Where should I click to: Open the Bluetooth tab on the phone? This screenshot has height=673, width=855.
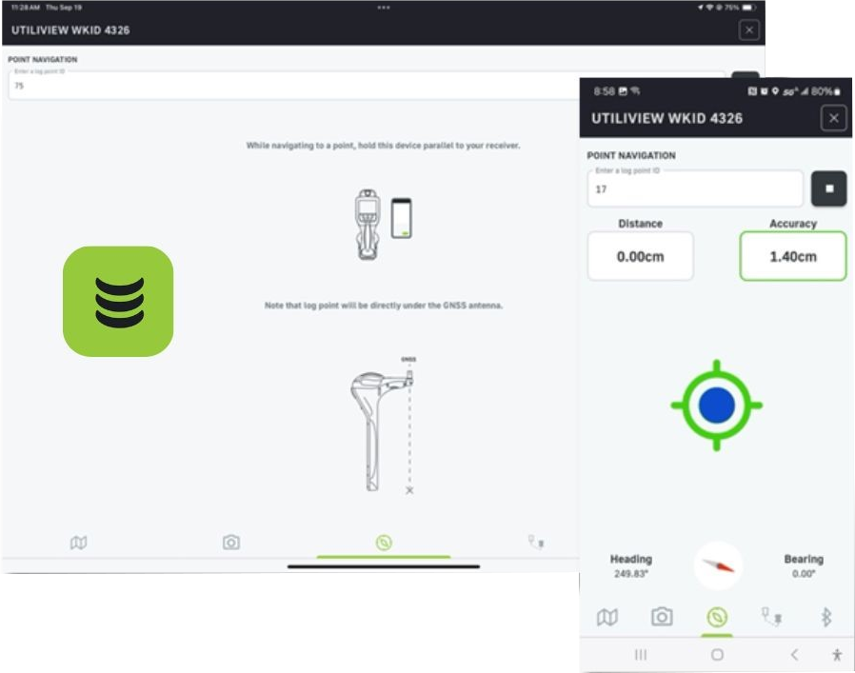[x=825, y=618]
